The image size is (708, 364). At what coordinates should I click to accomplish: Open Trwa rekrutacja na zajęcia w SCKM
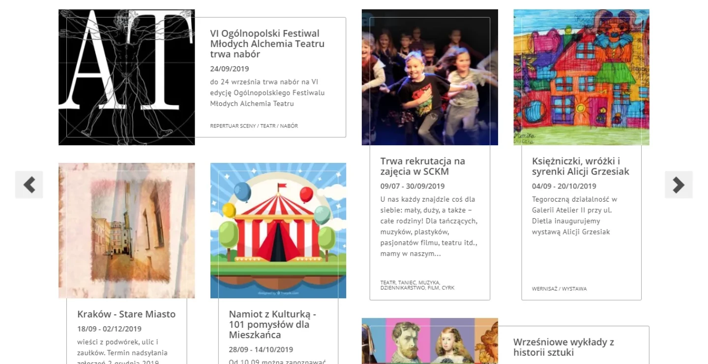pyautogui.click(x=422, y=166)
